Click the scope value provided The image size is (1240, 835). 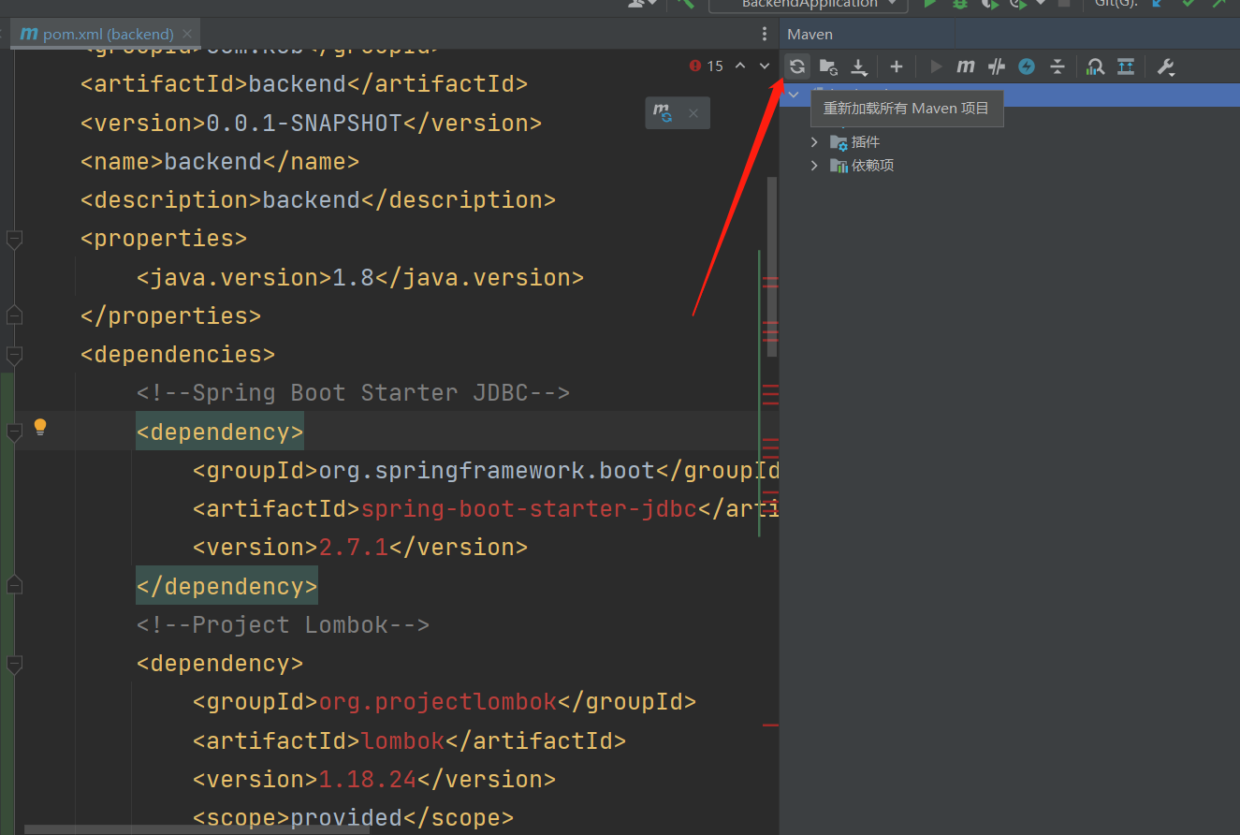tap(346, 818)
